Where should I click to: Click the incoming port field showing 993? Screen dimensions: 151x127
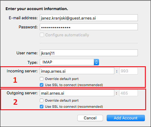[129, 71]
